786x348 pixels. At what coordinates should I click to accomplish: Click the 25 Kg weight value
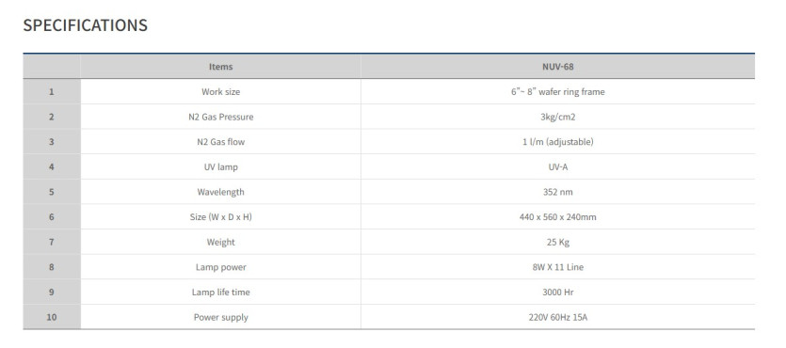click(x=558, y=242)
